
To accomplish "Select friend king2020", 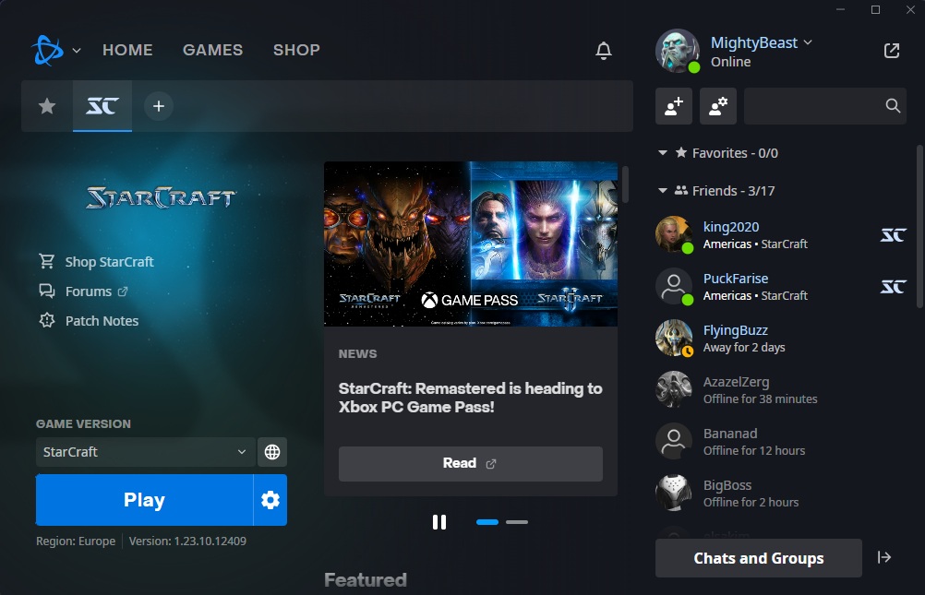I will (781, 234).
